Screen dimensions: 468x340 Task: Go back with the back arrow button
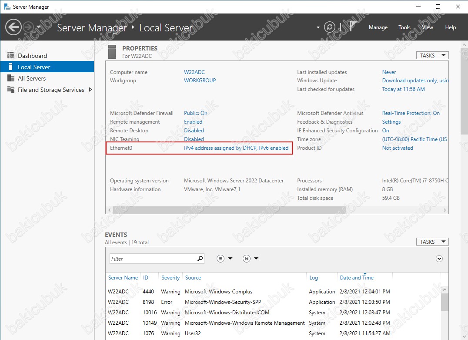tap(13, 27)
